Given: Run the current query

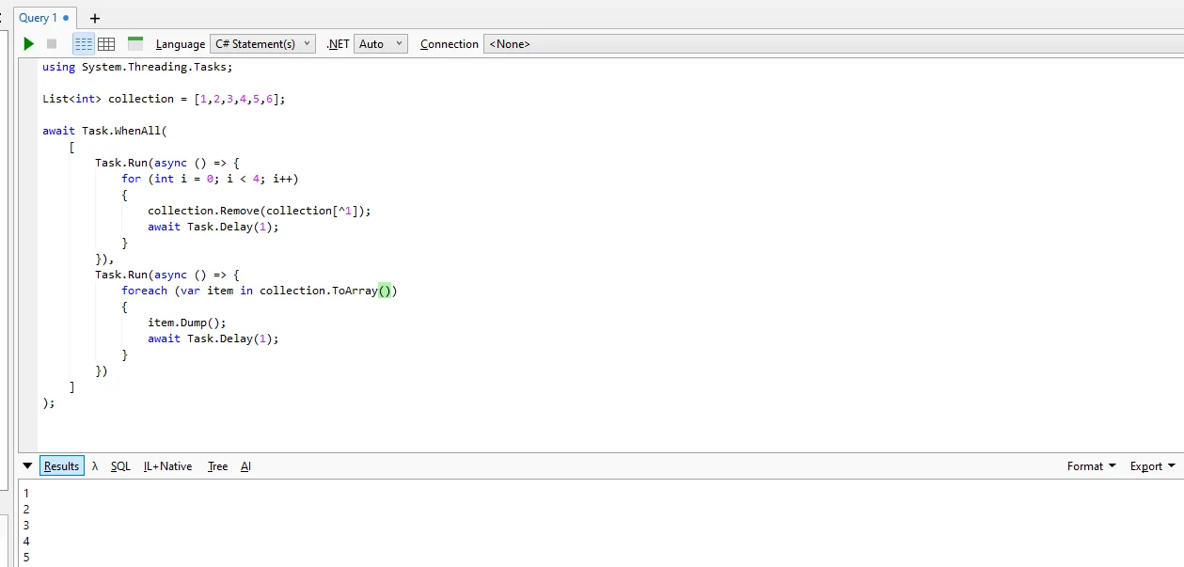Looking at the screenshot, I should tap(28, 43).
